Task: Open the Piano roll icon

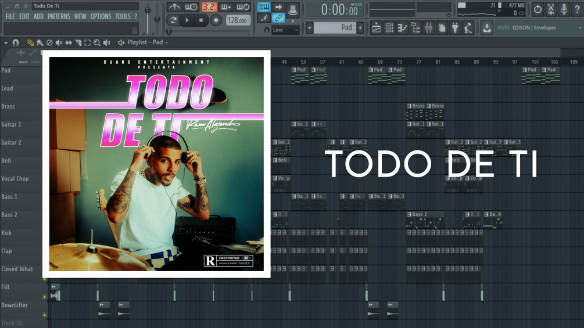Action: pos(403,28)
